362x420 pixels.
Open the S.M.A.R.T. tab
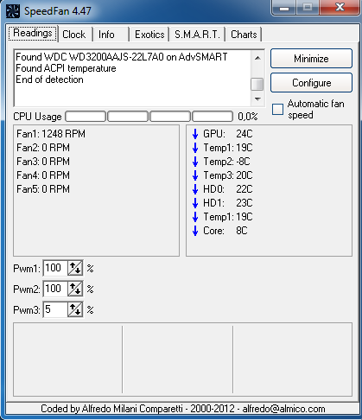coord(197,35)
